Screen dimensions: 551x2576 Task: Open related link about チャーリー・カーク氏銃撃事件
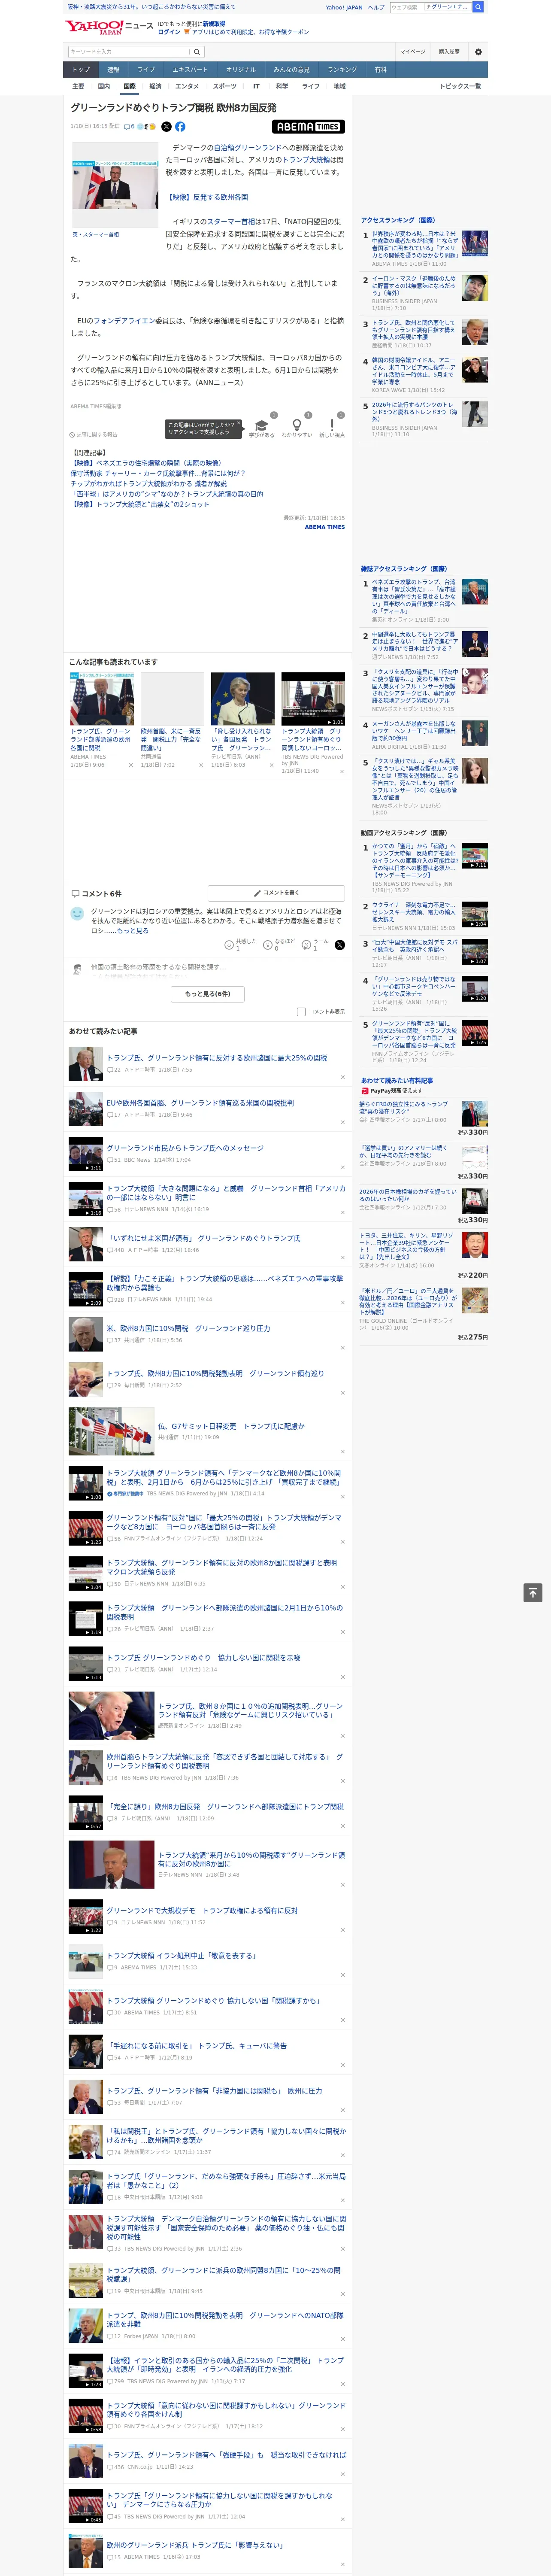(157, 473)
